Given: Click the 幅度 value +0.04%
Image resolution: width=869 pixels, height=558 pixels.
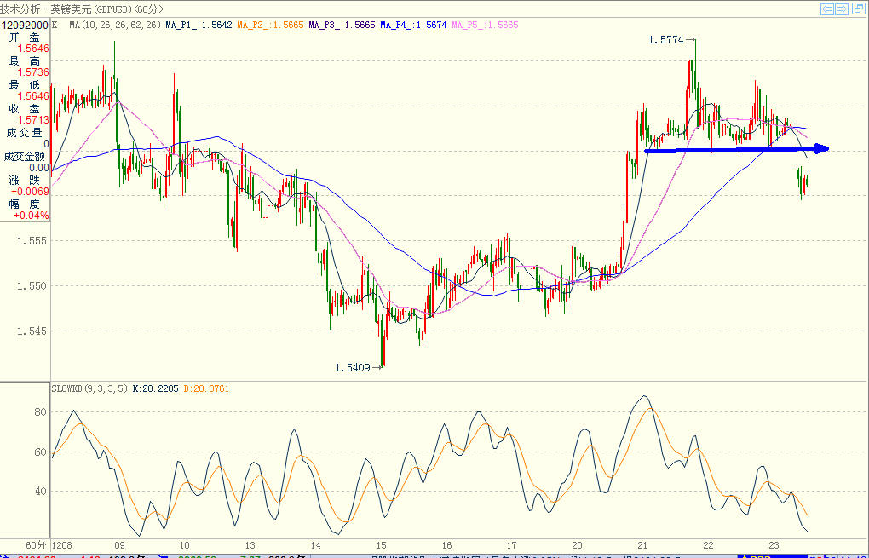Looking at the screenshot, I should pyautogui.click(x=32, y=216).
